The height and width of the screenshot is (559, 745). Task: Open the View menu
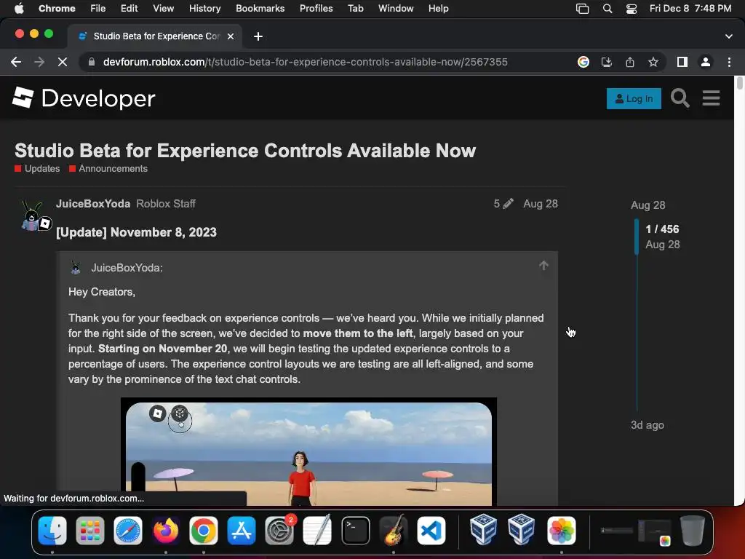(163, 8)
